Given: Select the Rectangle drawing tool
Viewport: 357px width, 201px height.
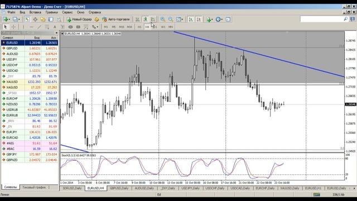Looking at the screenshot, I should (78, 27).
